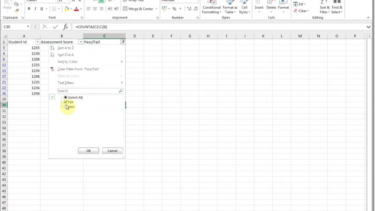Image resolution: width=375 pixels, height=211 pixels.
Task: Confirm the formula bar entry checkmark
Action: 55,27
